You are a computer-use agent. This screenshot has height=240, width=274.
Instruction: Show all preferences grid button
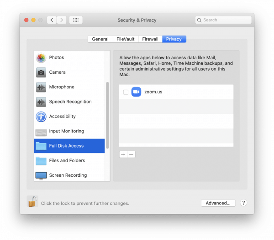(76, 20)
